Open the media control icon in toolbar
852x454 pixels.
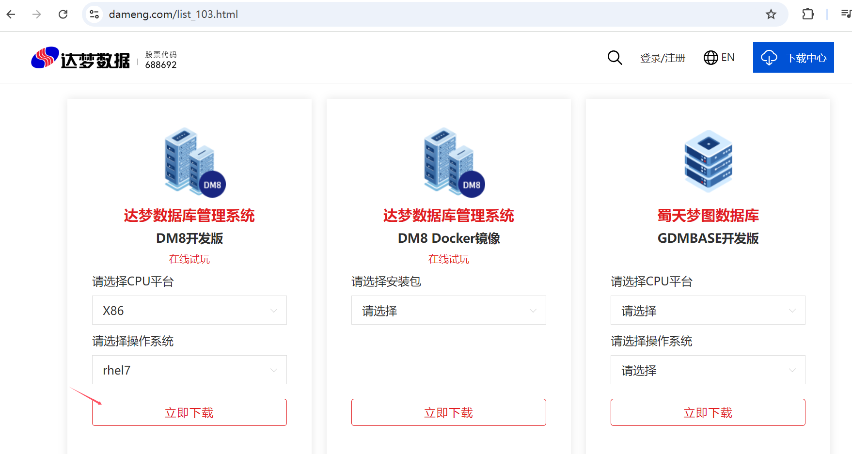(x=846, y=15)
